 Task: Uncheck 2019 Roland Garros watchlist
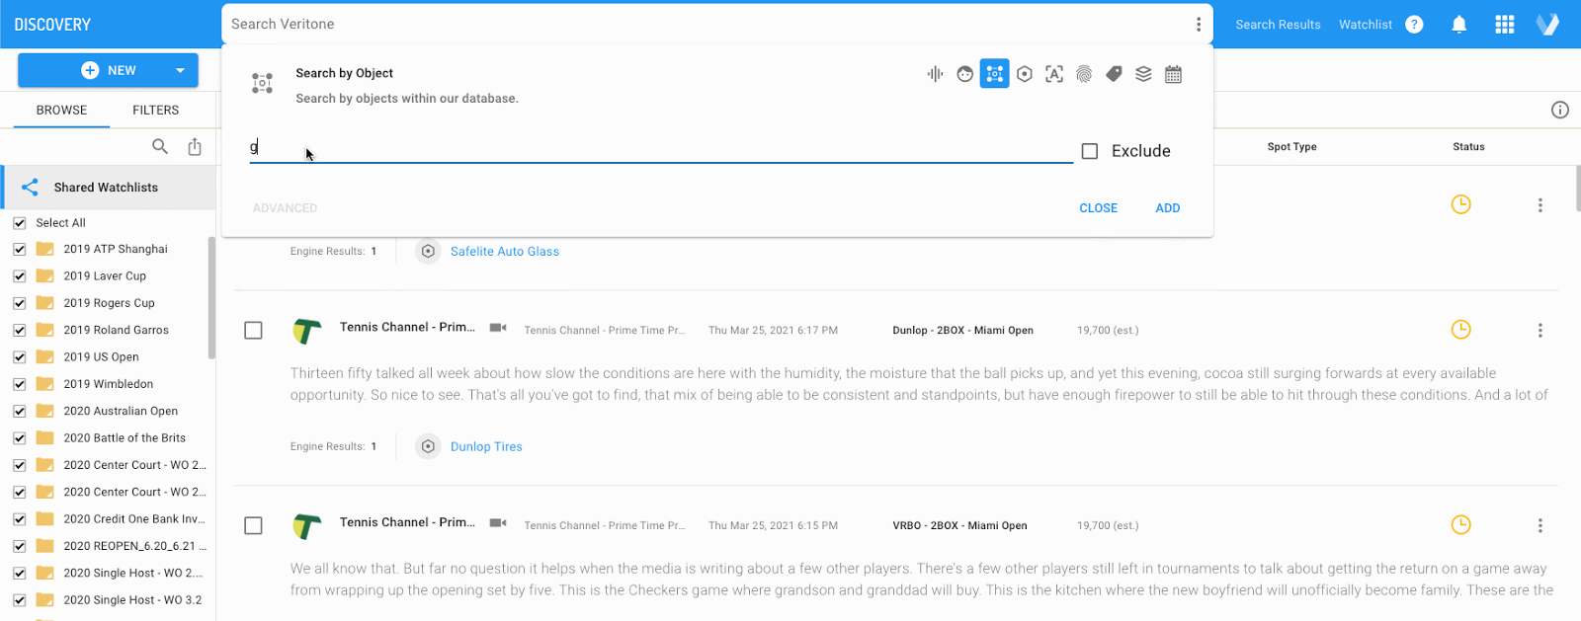tap(19, 331)
